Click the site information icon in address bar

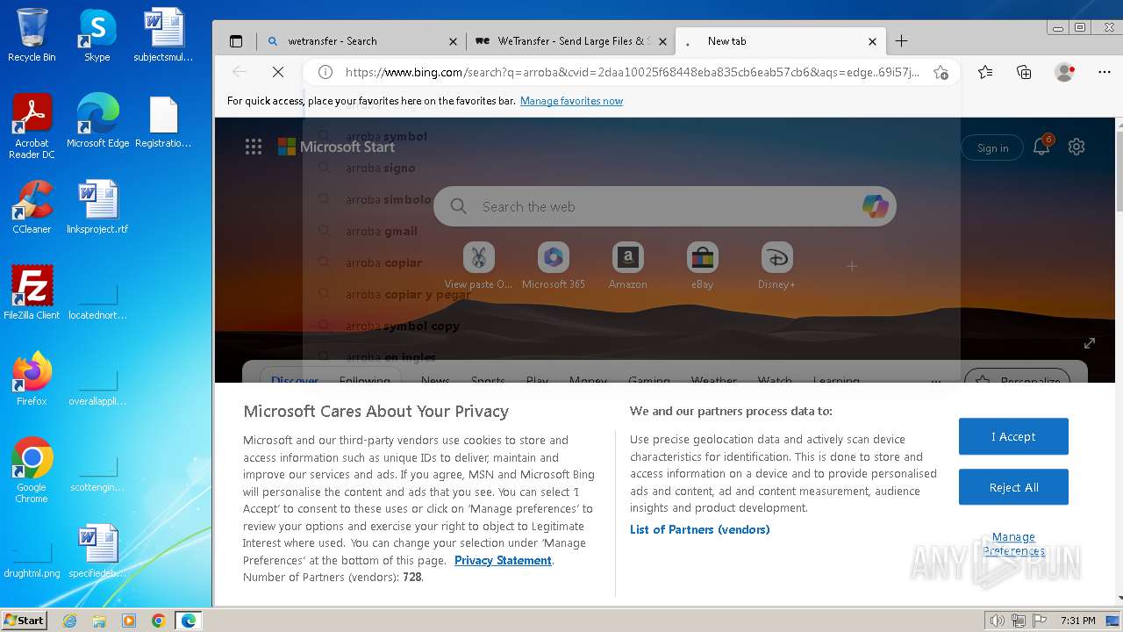pyautogui.click(x=325, y=72)
